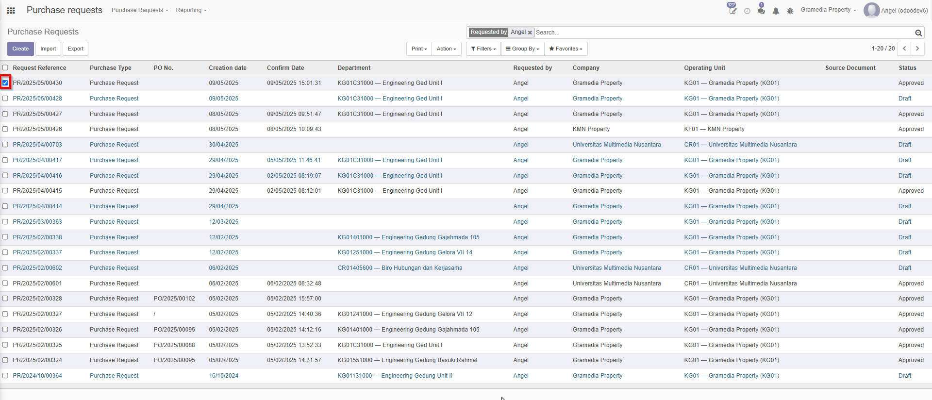
Task: Uncheck the row PR/2025/05/00430 checkbox
Action: click(5, 83)
